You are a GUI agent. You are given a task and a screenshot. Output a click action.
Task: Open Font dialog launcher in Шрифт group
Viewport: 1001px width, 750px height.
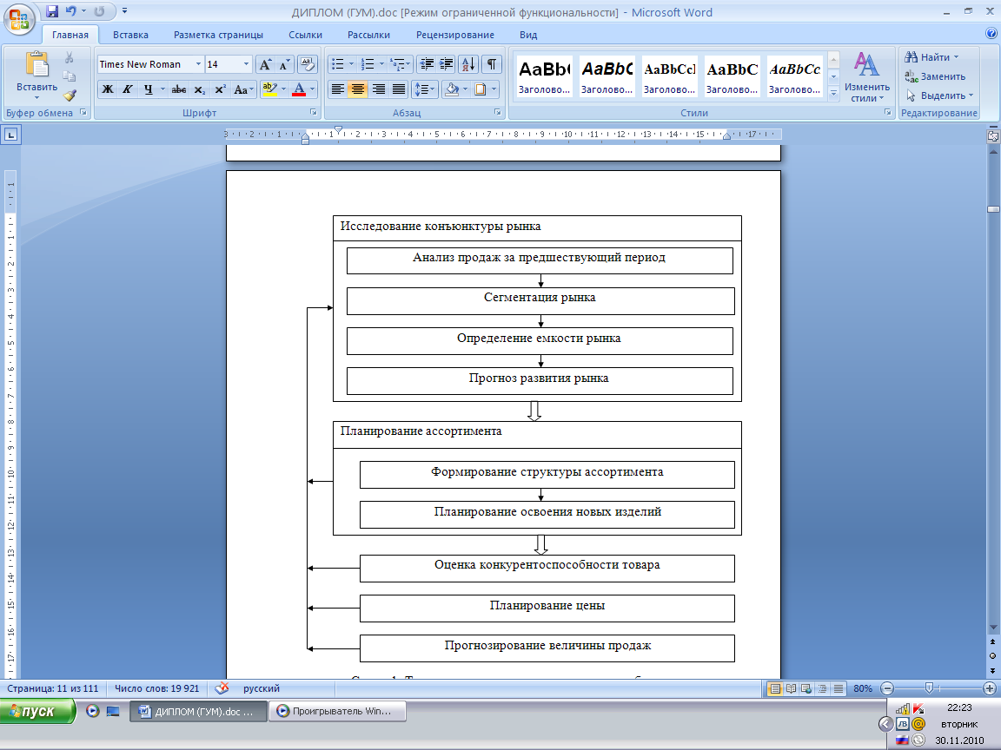[314, 112]
